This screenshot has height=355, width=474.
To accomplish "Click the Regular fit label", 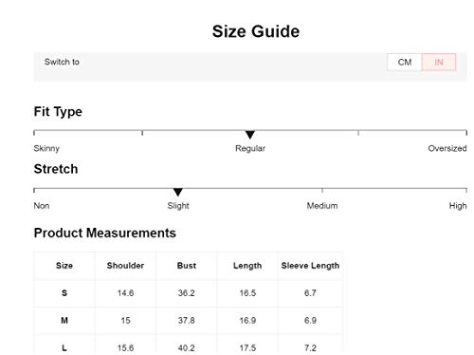I will 250,148.
